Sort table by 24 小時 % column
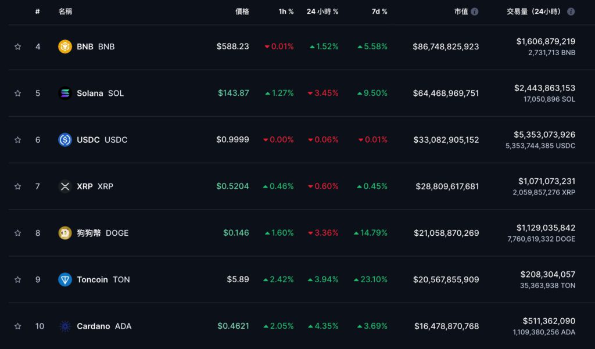 (x=322, y=12)
